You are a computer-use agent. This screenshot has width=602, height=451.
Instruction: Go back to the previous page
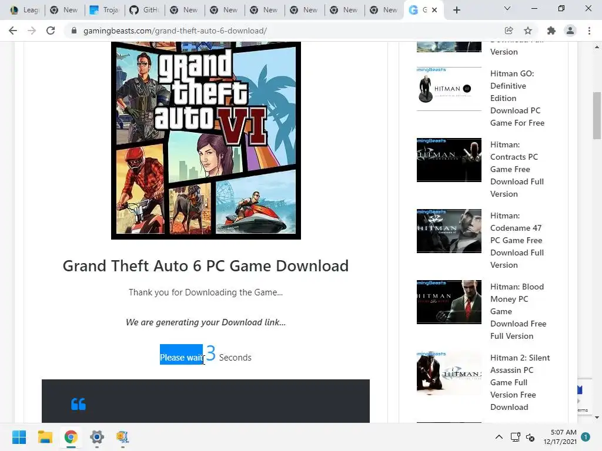pos(13,31)
